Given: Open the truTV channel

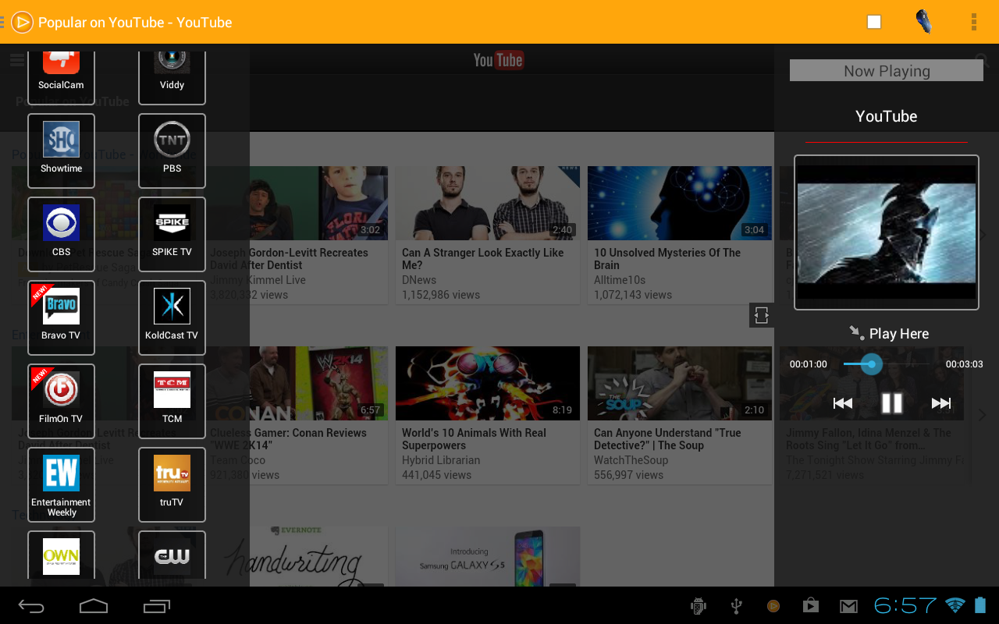Looking at the screenshot, I should click(172, 484).
